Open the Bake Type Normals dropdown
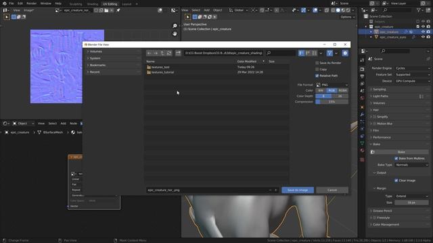Viewport: 433px width, 243px height. 411,165
